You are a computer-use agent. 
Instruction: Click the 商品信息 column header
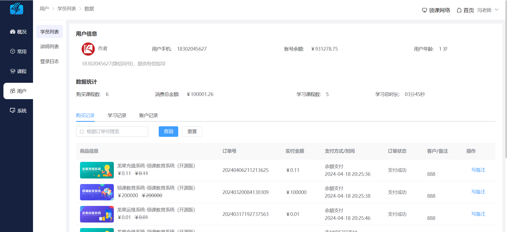click(89, 151)
